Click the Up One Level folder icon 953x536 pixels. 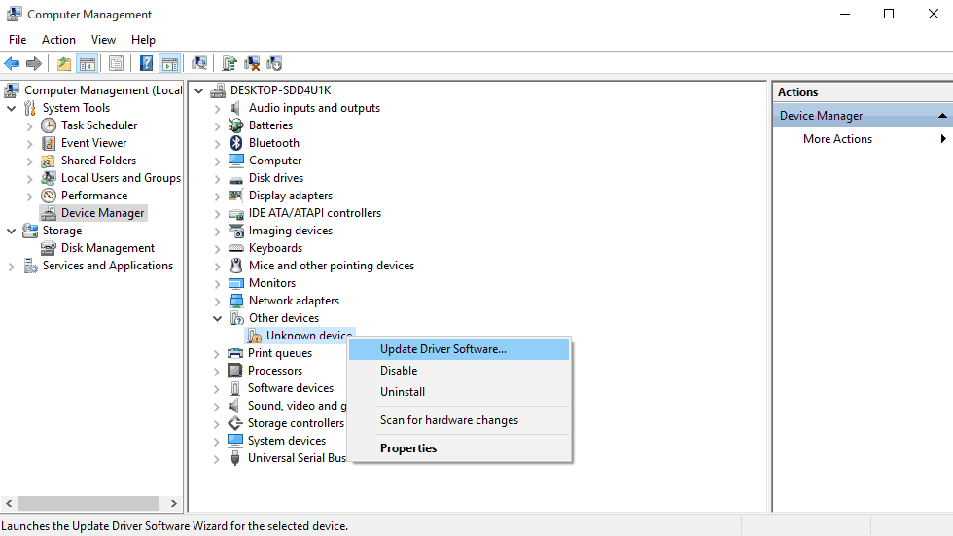(64, 63)
